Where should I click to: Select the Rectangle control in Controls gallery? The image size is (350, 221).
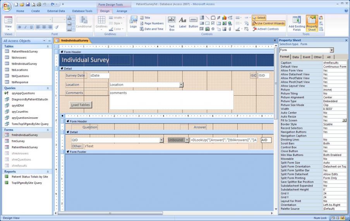(x=208, y=23)
